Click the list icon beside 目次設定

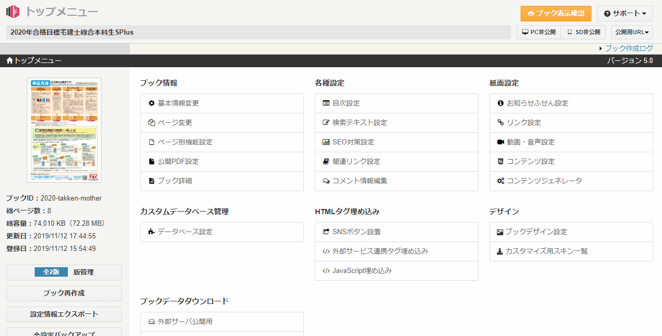[326, 103]
